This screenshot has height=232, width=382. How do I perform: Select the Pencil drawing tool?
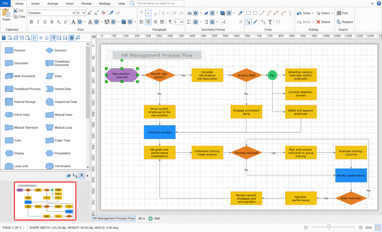coord(255,22)
